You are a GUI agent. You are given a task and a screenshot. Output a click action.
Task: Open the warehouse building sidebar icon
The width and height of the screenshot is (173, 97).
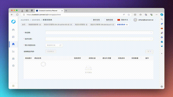click(x=13, y=58)
